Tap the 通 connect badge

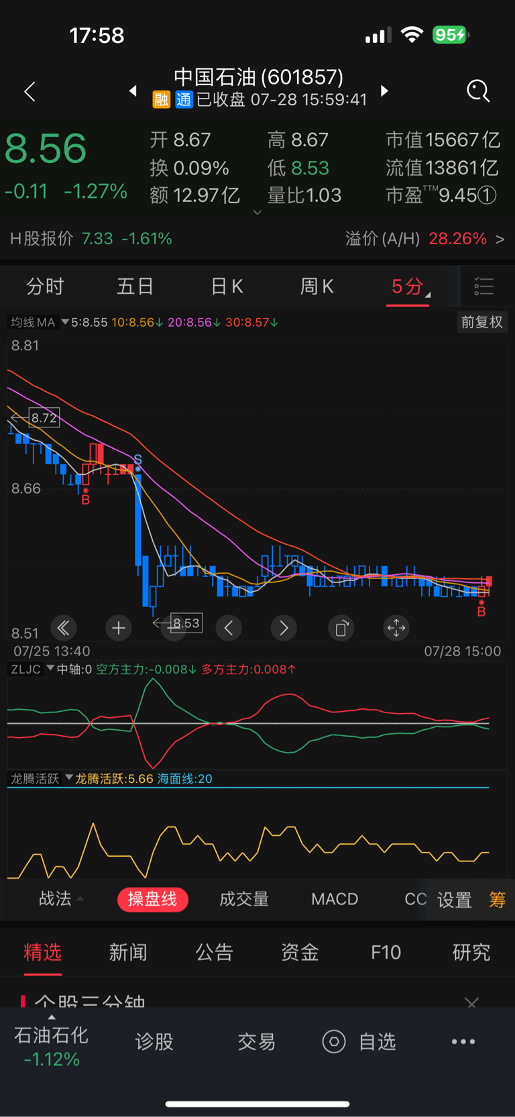pos(184,100)
